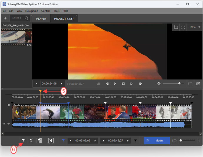203x157 pixels.
Task: Open the 100% zoom dropdown arrow
Action: [x=199, y=27]
